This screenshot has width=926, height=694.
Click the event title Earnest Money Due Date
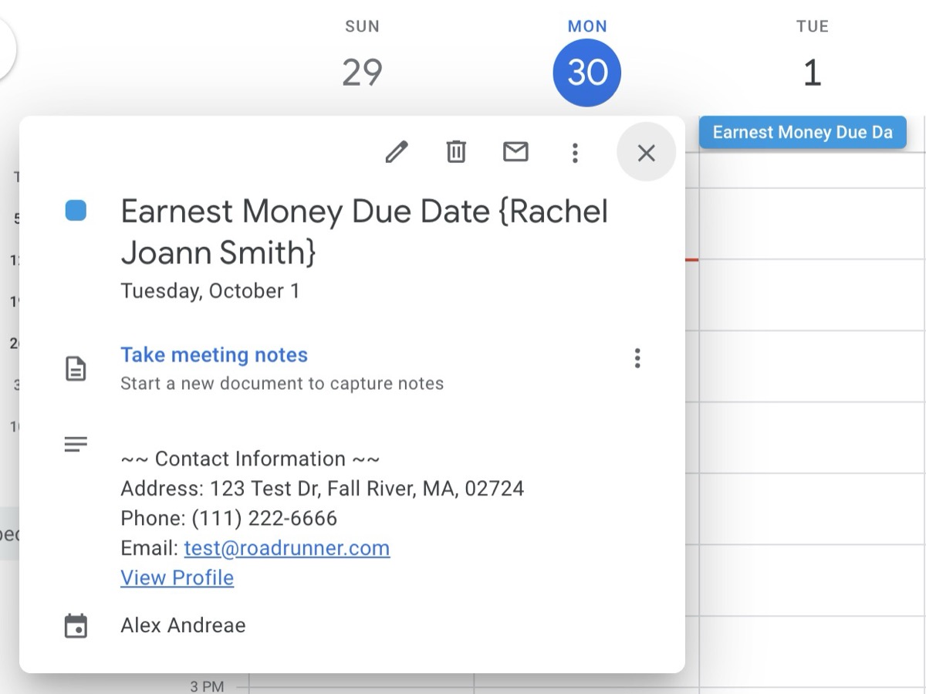pos(364,232)
